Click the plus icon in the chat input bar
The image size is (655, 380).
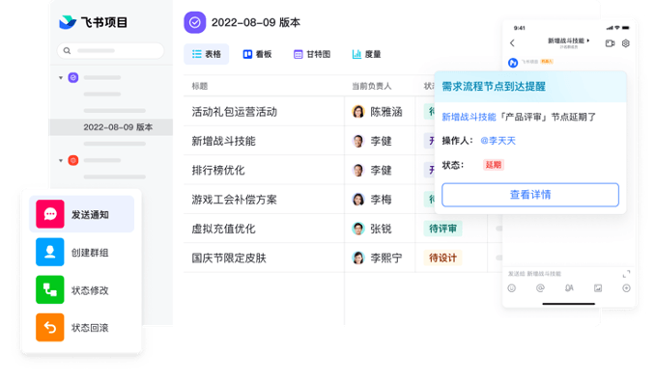[626, 288]
